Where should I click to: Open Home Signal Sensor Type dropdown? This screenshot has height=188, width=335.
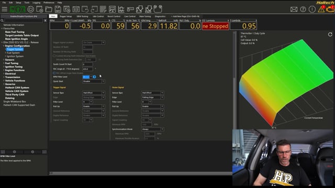click(152, 93)
